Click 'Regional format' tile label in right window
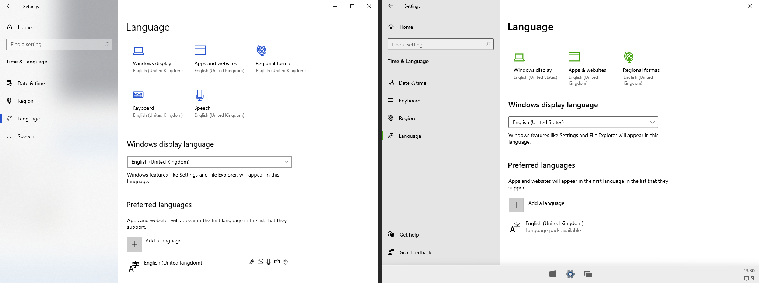The height and width of the screenshot is (283, 759). tap(641, 70)
